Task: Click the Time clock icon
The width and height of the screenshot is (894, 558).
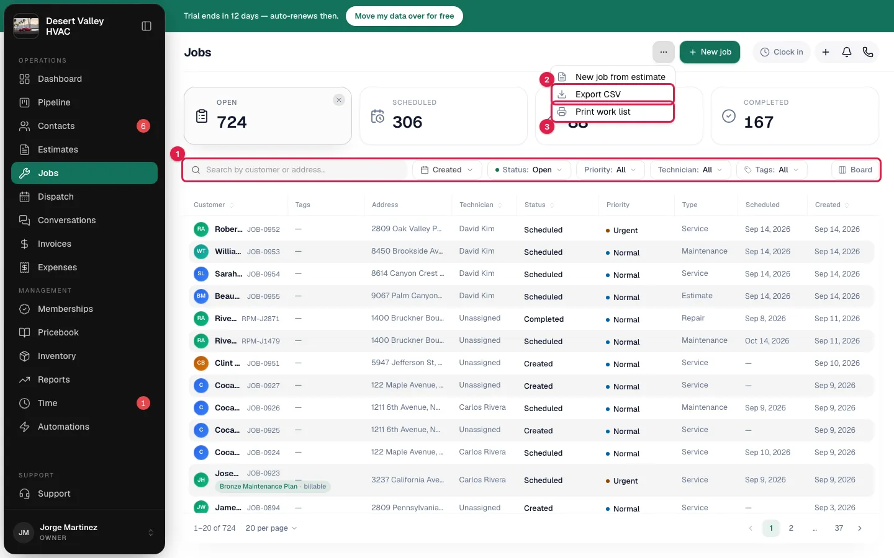Action: click(x=25, y=403)
